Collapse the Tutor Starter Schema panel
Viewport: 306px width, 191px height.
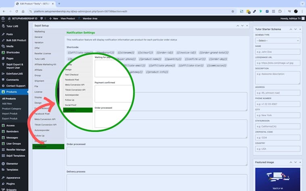[x=300, y=29]
